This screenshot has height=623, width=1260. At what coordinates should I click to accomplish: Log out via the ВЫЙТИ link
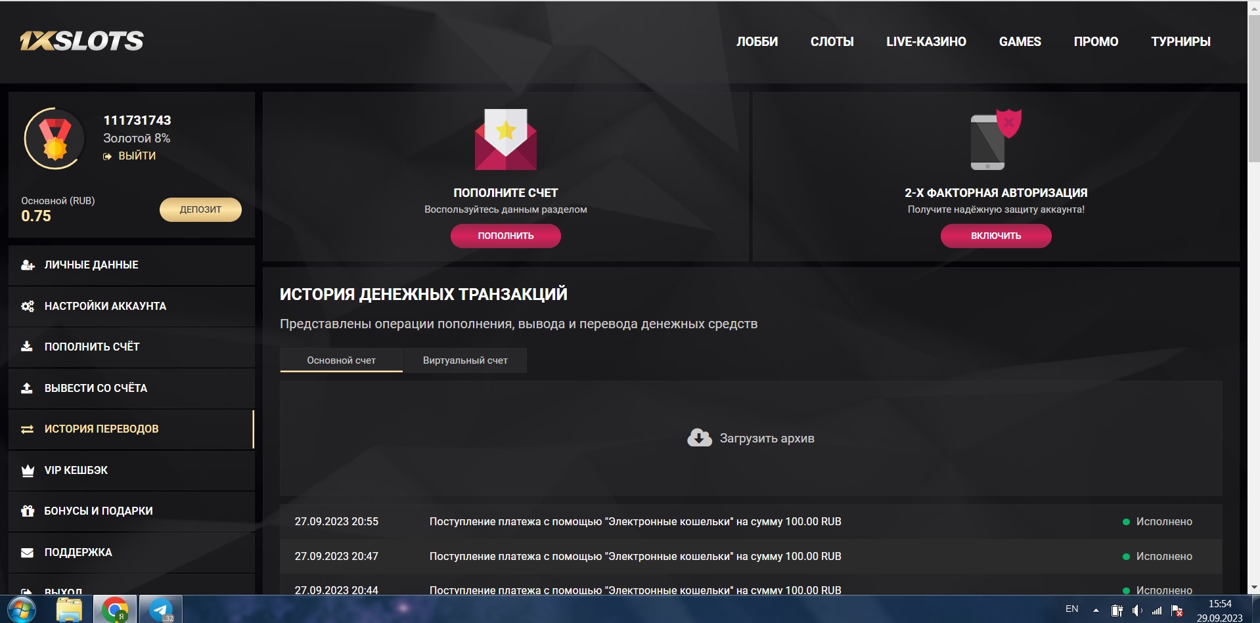130,156
